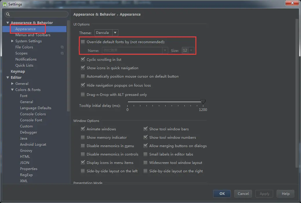Screen dimensions: 301x203
Task: Check Disable mnemonics in menu
Action: 83,146
